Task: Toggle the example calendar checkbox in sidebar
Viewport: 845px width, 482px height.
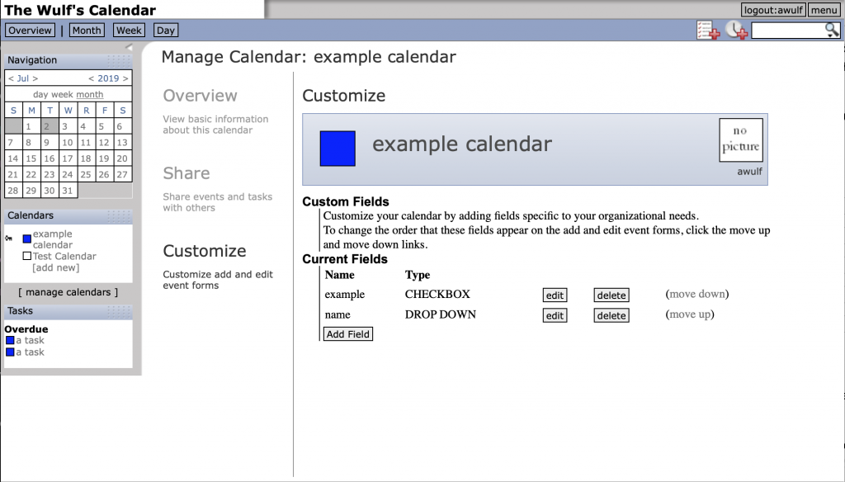Action: (27, 239)
